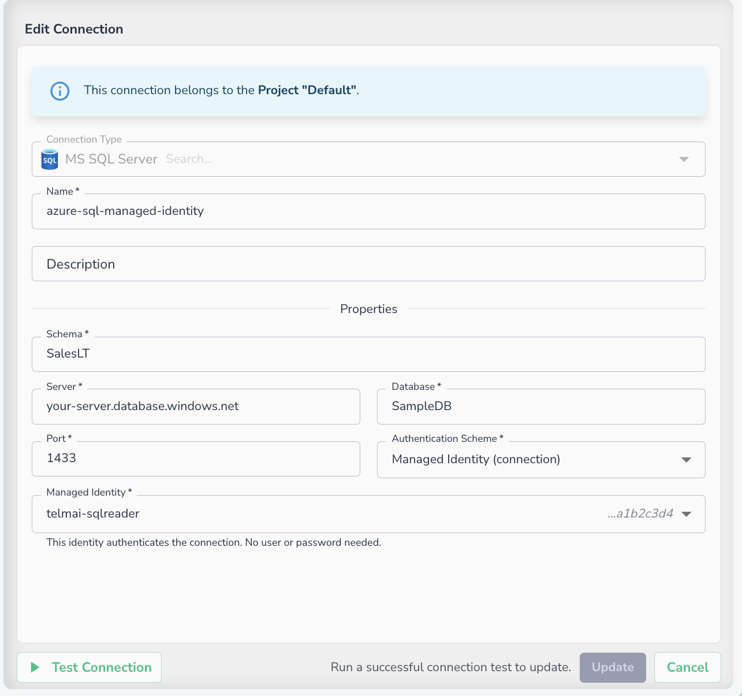
Task: Click the Test Connection button
Action: [90, 668]
